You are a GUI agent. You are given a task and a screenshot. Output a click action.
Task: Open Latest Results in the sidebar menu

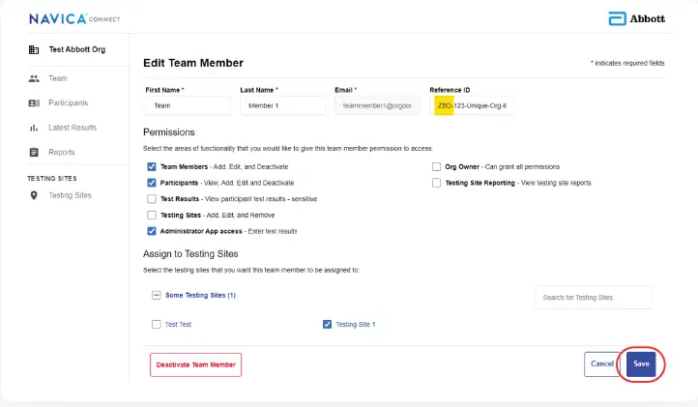[73, 128]
